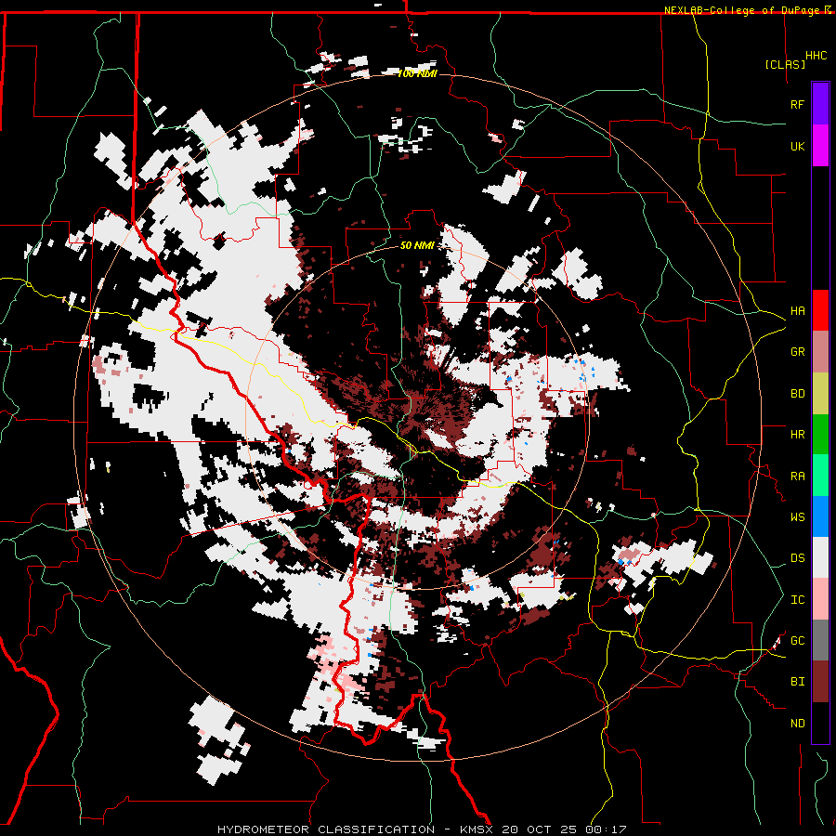Select the GC gray legend swatch

[x=820, y=640]
